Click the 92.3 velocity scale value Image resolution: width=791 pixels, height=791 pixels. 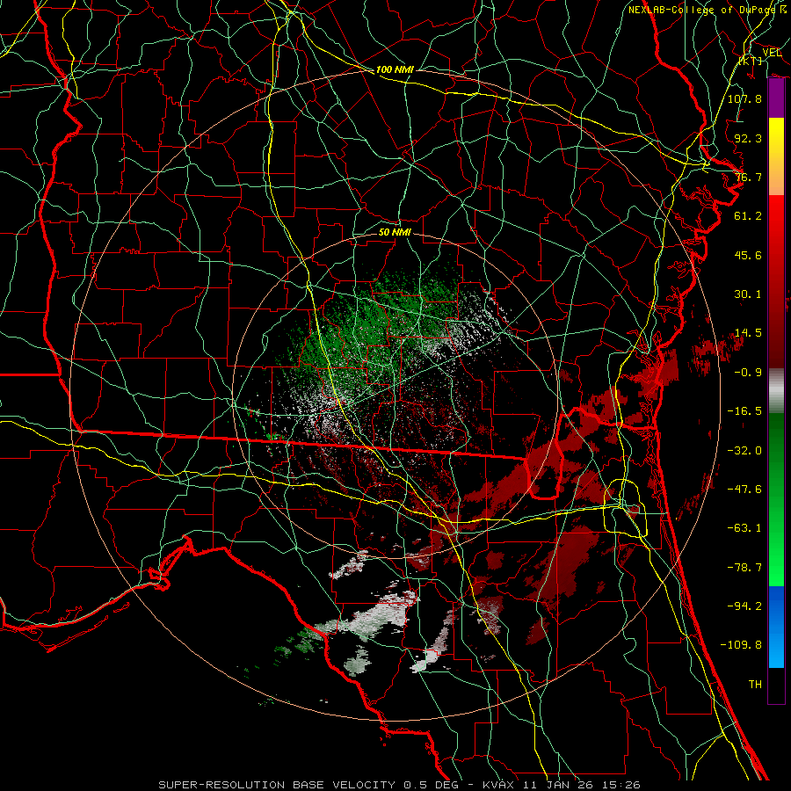(748, 138)
